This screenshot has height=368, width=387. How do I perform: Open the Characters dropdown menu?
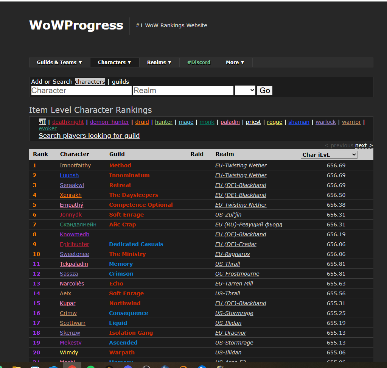[115, 62]
